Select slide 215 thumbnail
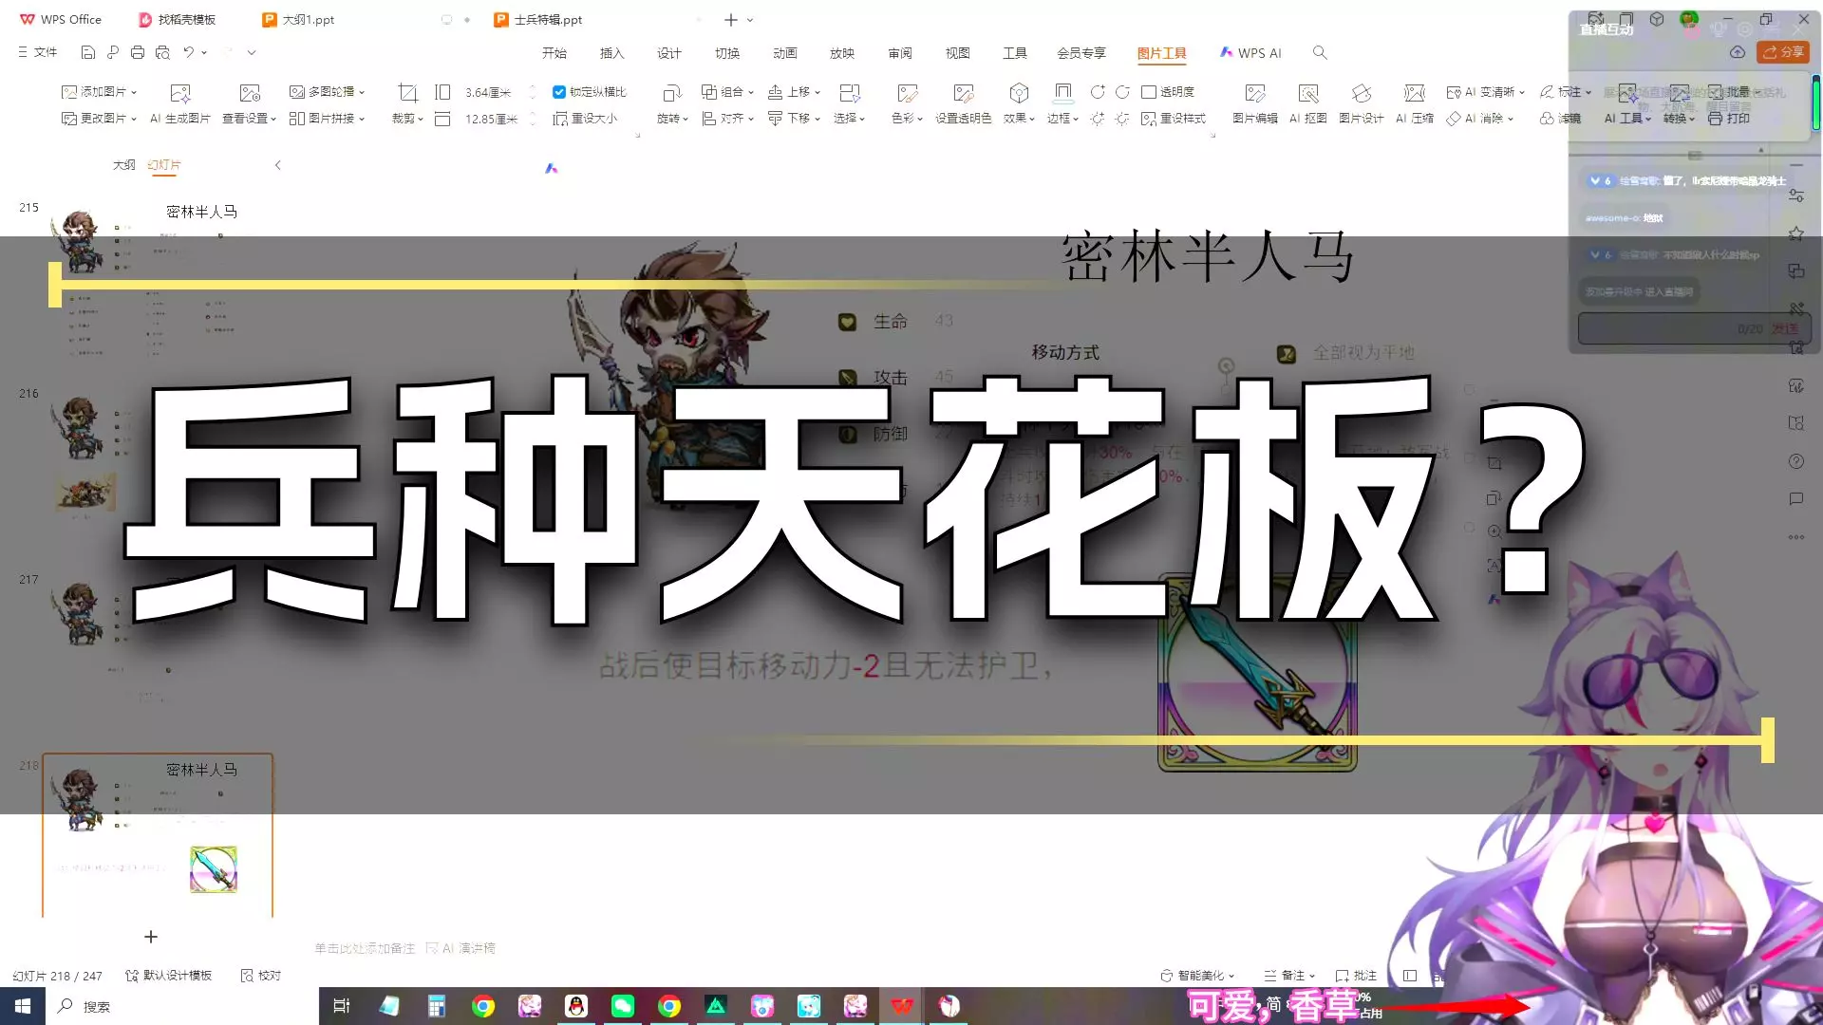Image resolution: width=1823 pixels, height=1025 pixels. click(x=158, y=280)
